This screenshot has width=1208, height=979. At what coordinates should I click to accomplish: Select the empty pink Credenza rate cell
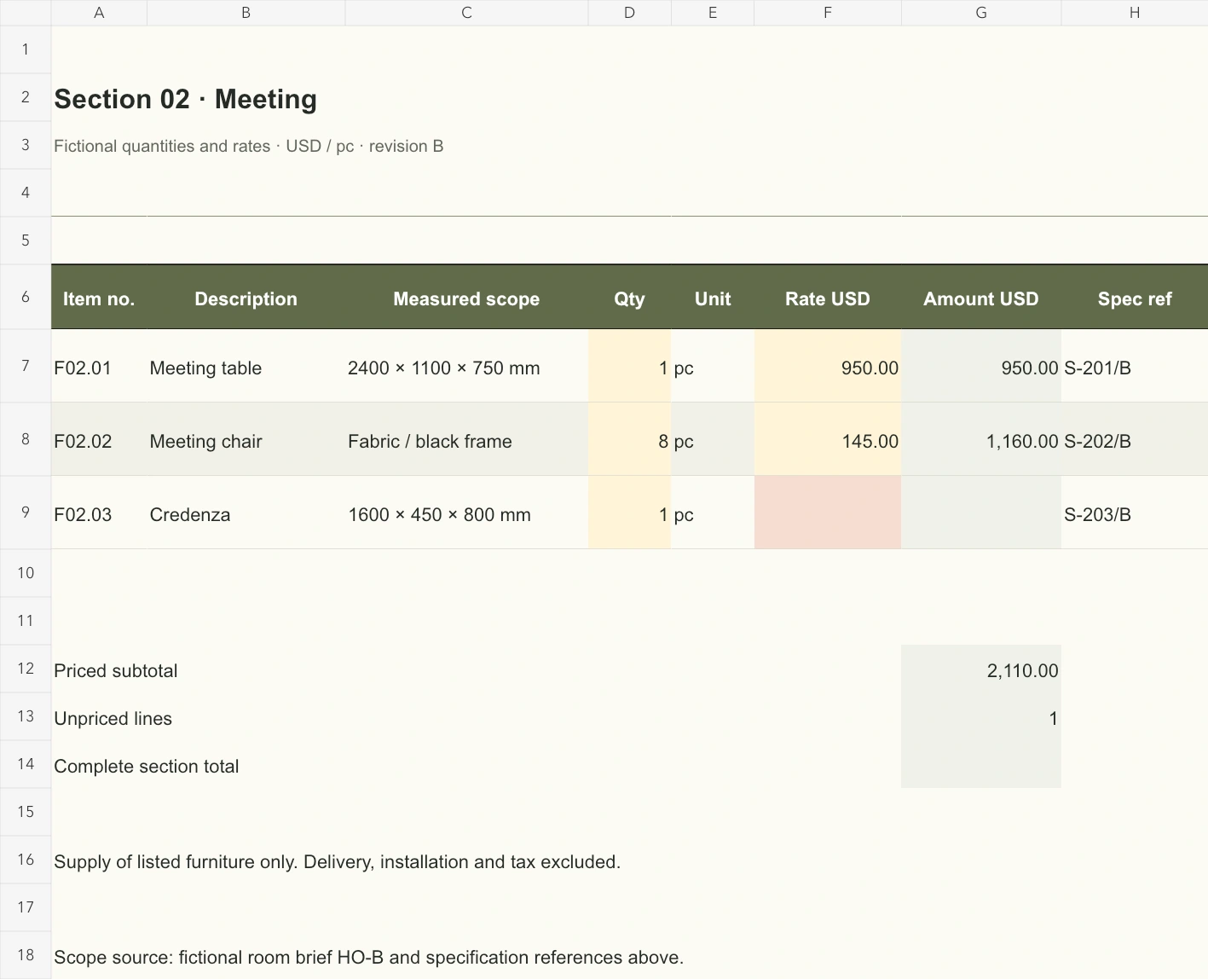827,513
